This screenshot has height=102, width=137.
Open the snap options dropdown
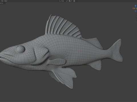click(72, 1)
